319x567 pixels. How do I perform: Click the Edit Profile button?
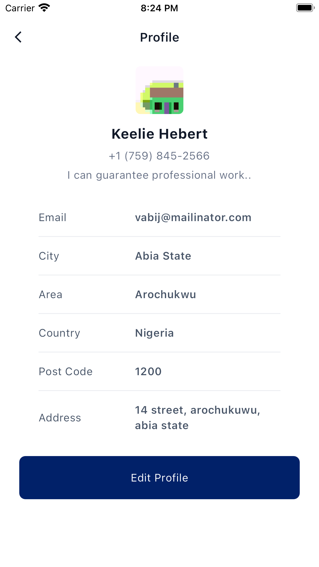point(159,478)
